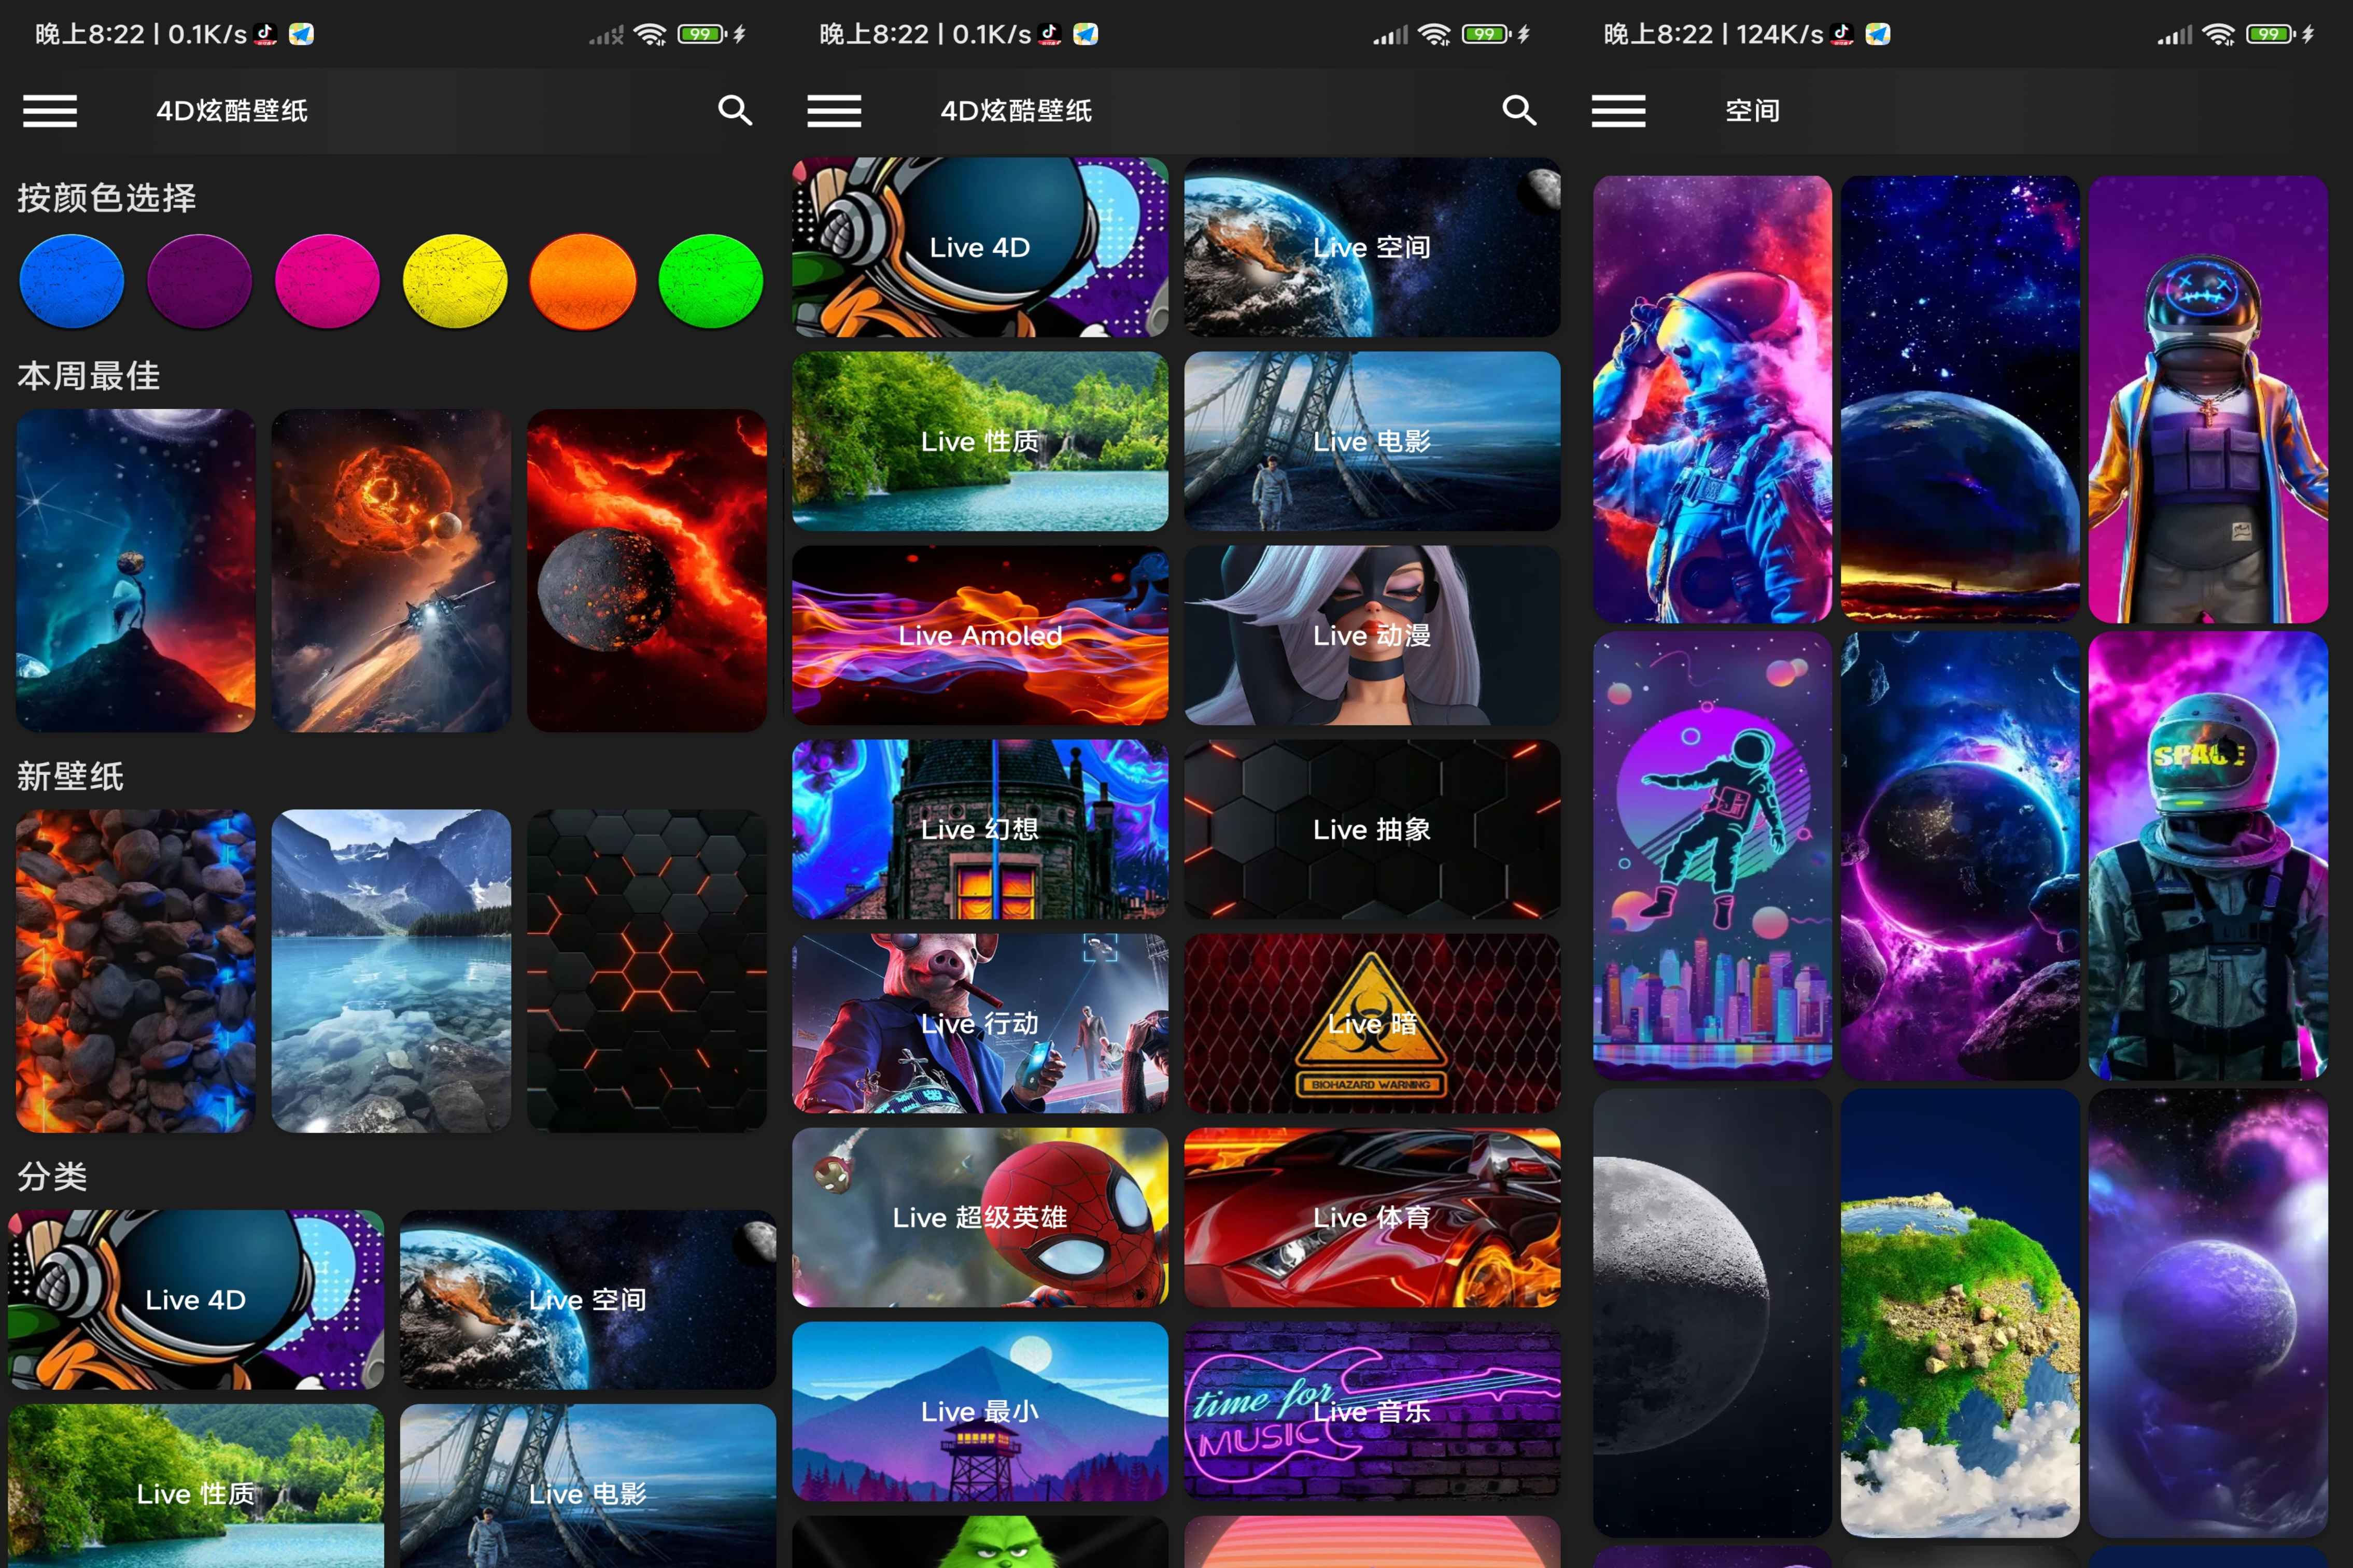Open Live 超级英雄 Spider-Man category
2353x1568 pixels.
click(979, 1217)
